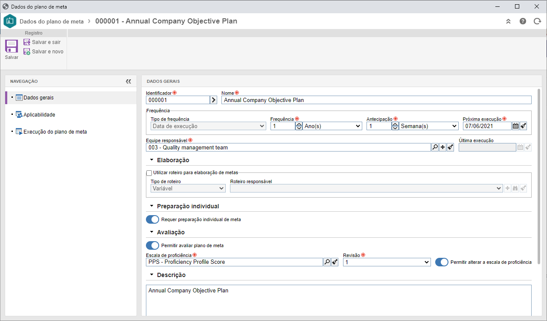Open calendar for Próxima execução
This screenshot has height=321, width=547.
coord(515,126)
